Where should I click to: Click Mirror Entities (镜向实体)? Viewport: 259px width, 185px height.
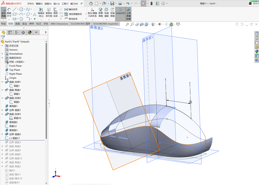[71, 9]
